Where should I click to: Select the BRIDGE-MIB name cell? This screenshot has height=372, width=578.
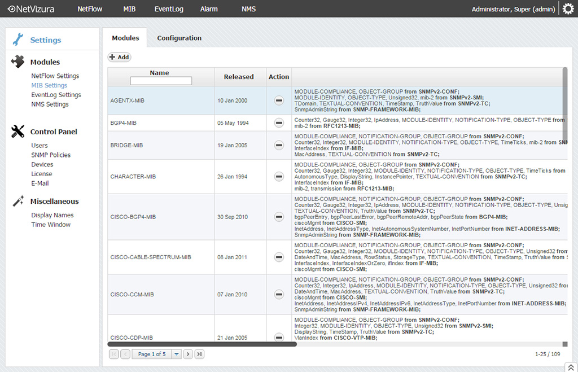click(x=161, y=145)
